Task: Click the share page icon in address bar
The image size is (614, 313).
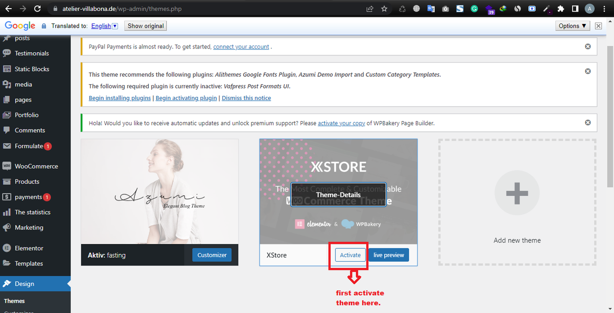Action: 370,9
